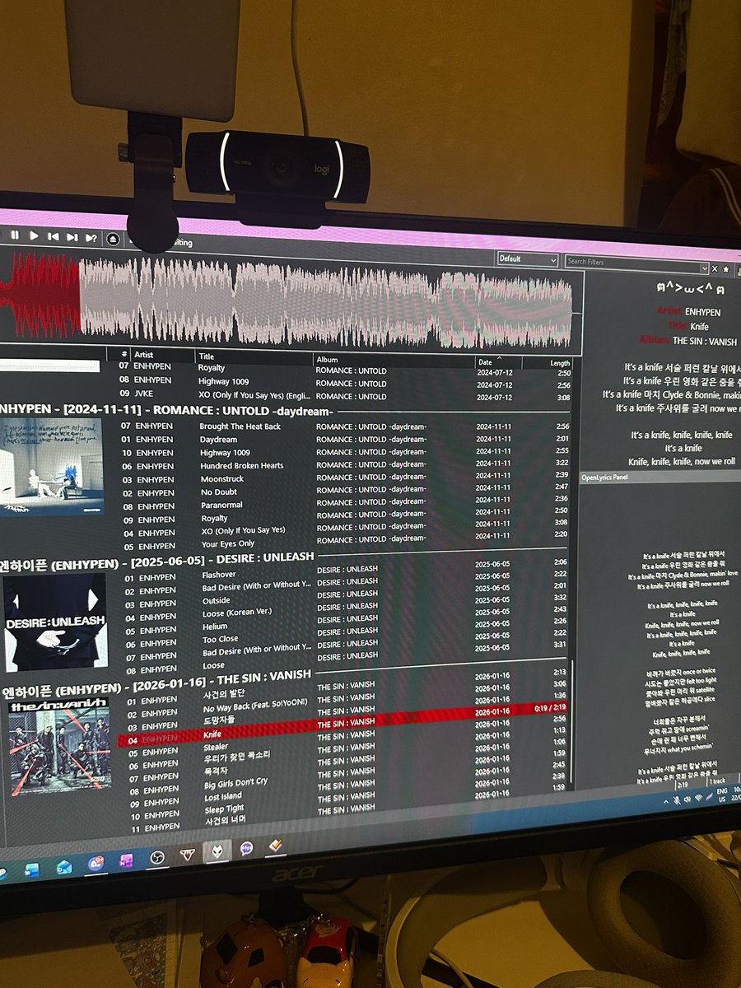The image size is (741, 988).
Task: Select the JVKE track XO row
Action: pos(346,395)
